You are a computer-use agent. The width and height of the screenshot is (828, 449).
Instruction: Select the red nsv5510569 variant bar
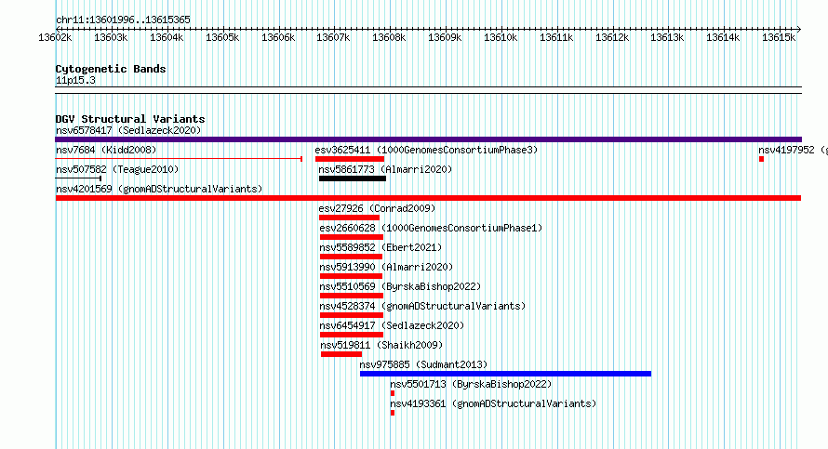click(x=352, y=296)
